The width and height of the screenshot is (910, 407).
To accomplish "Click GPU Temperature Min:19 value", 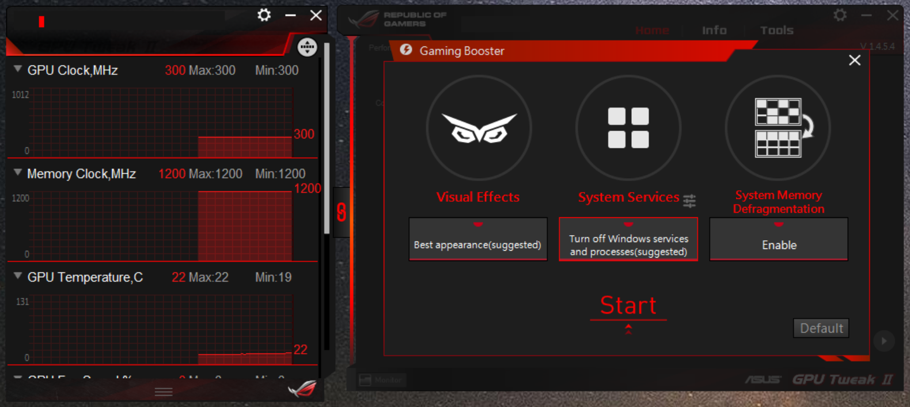I will point(274,277).
